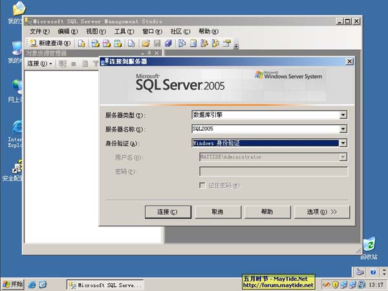
Task: Click the 密码 (password) input field
Action: click(x=273, y=171)
